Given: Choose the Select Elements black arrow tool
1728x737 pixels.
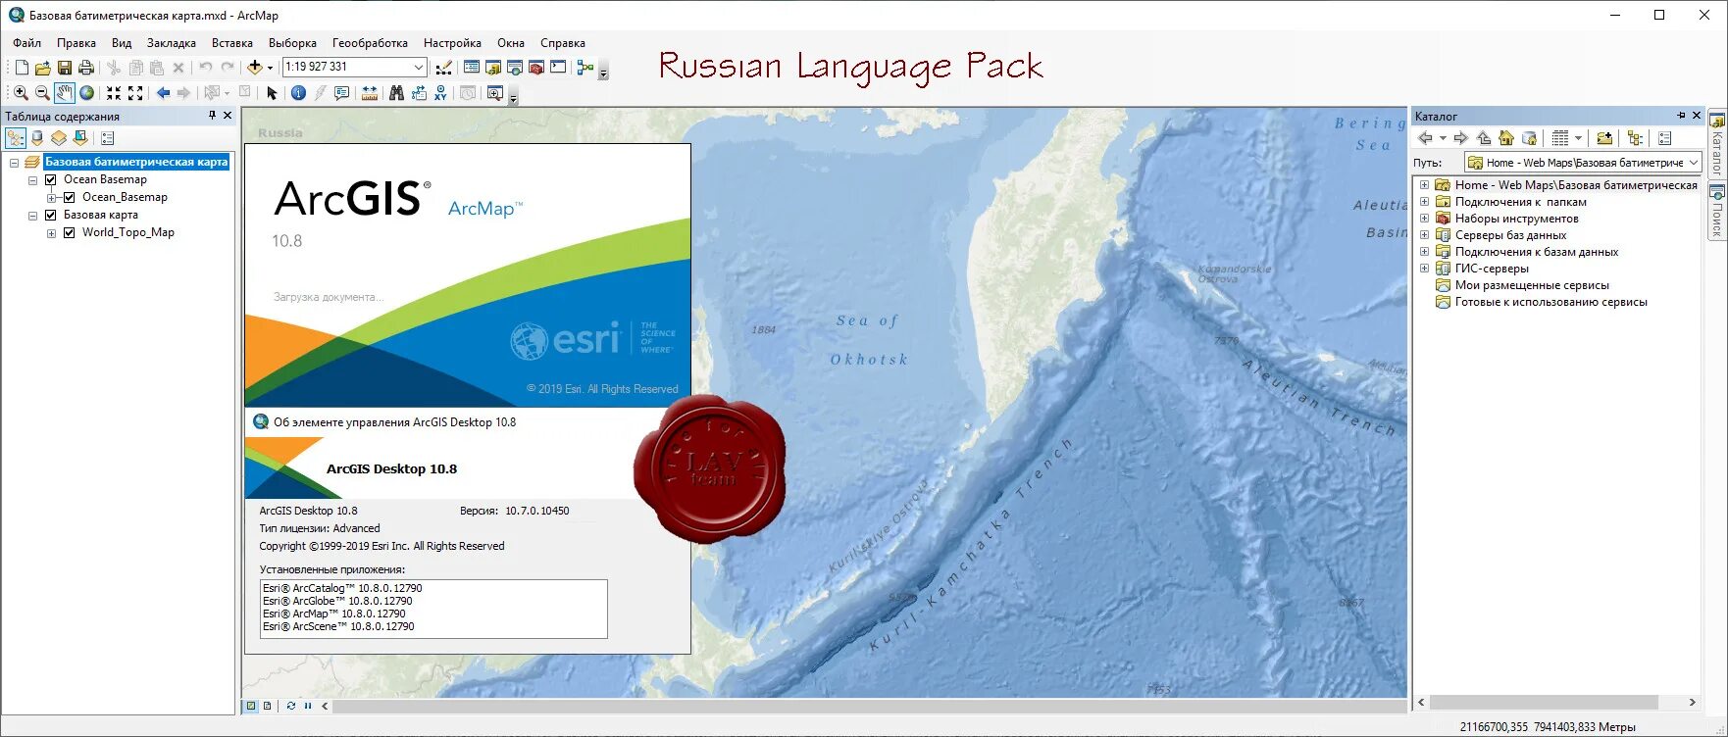Looking at the screenshot, I should point(272,93).
